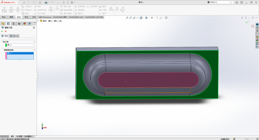
Task: Click the Previous View icon
Action: click(134, 18)
